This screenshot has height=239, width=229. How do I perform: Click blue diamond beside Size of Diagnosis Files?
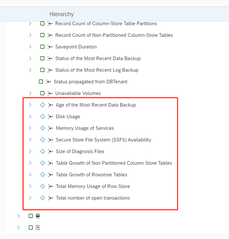point(43,151)
